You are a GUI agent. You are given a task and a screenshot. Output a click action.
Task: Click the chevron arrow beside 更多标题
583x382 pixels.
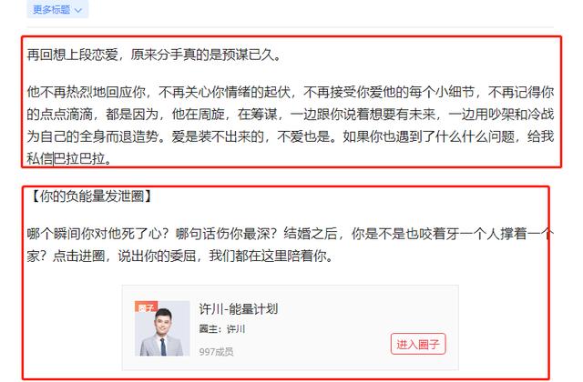click(x=78, y=10)
